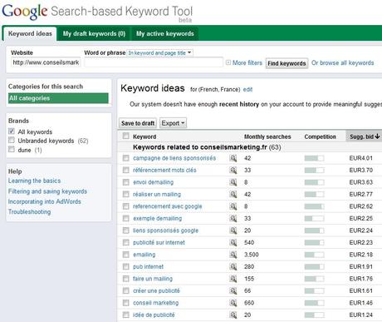
Task: Click the Find keywords button
Action: coord(286,63)
